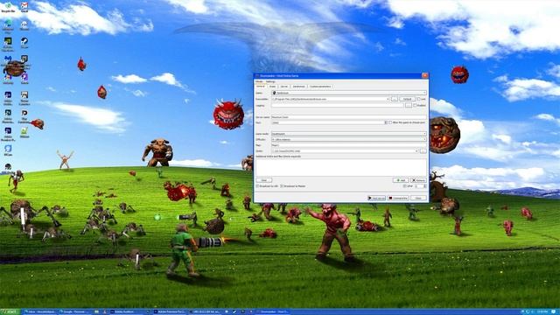
Task: Enable Allow the game to choose port
Action: [x=391, y=122]
